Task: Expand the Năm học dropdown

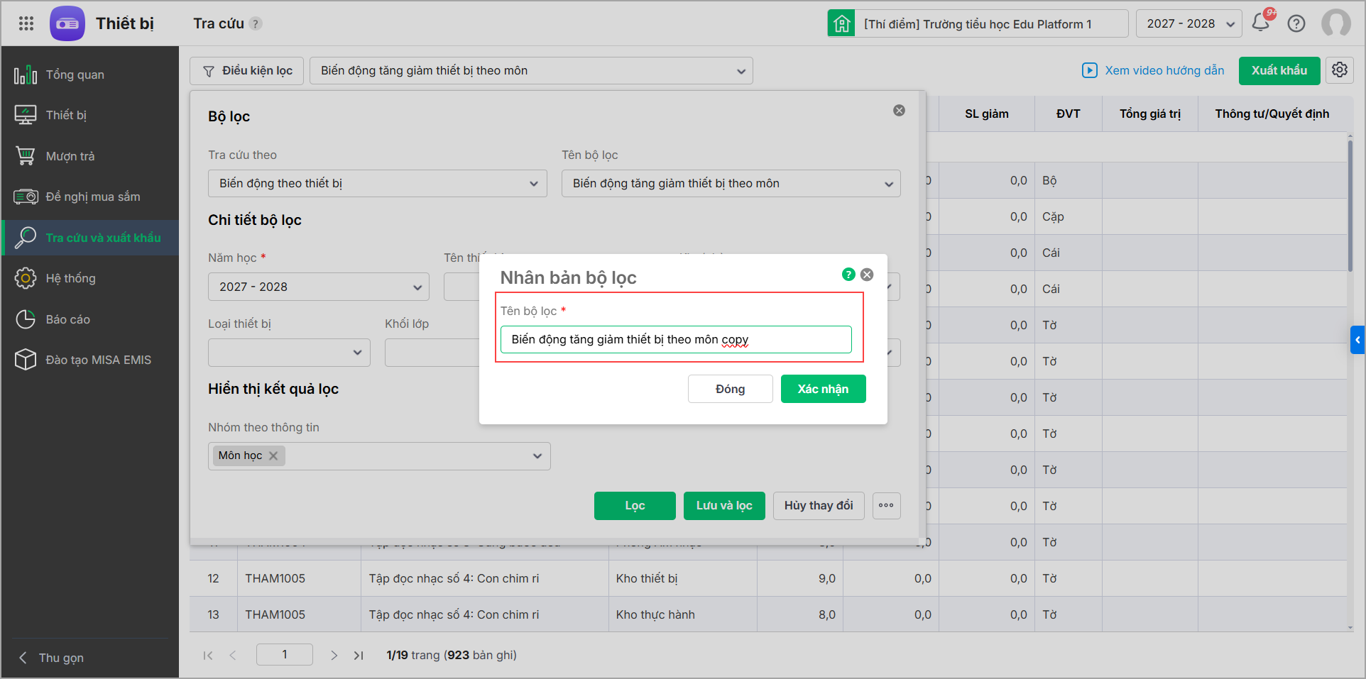Action: [318, 287]
